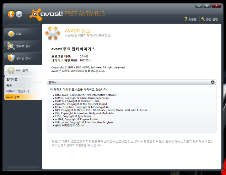
Task: Click the large AVAST! 정보 header icon
Action: (x=53, y=33)
